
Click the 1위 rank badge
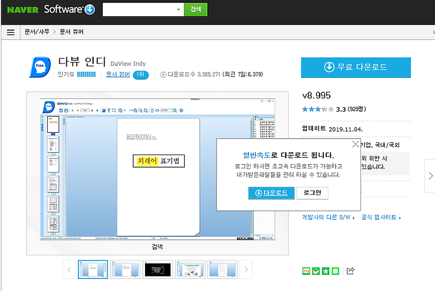(141, 74)
